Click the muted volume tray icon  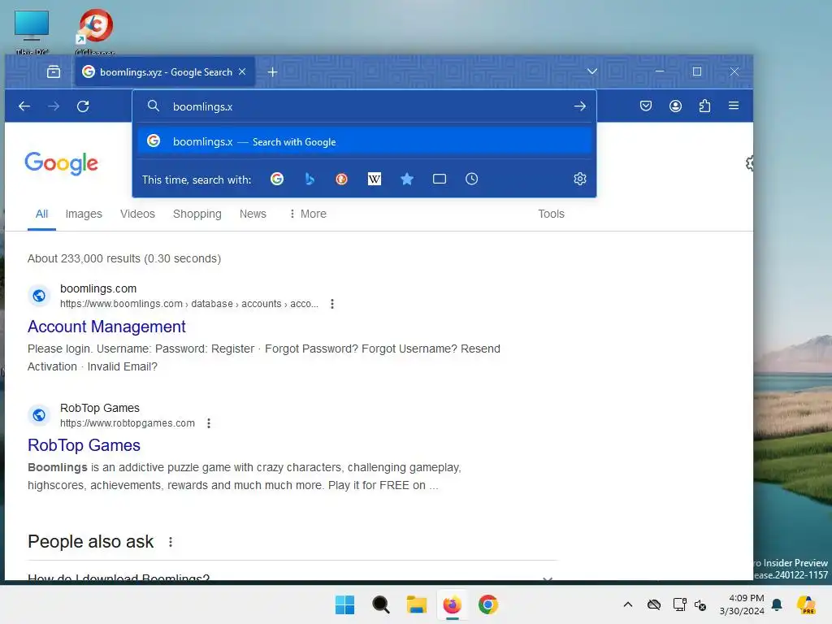[x=700, y=604]
